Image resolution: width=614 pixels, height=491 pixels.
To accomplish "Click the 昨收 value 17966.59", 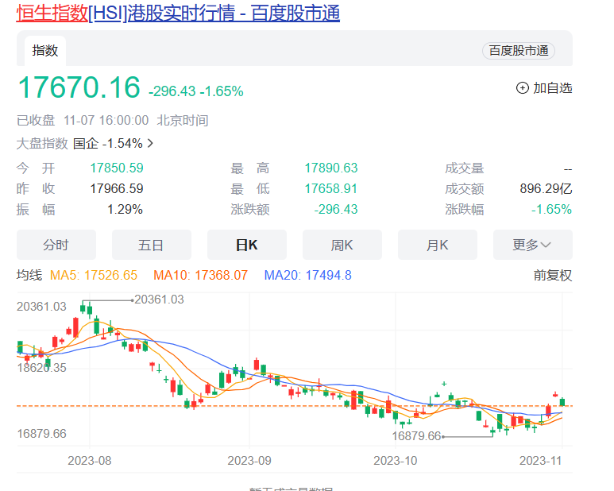I will point(117,189).
